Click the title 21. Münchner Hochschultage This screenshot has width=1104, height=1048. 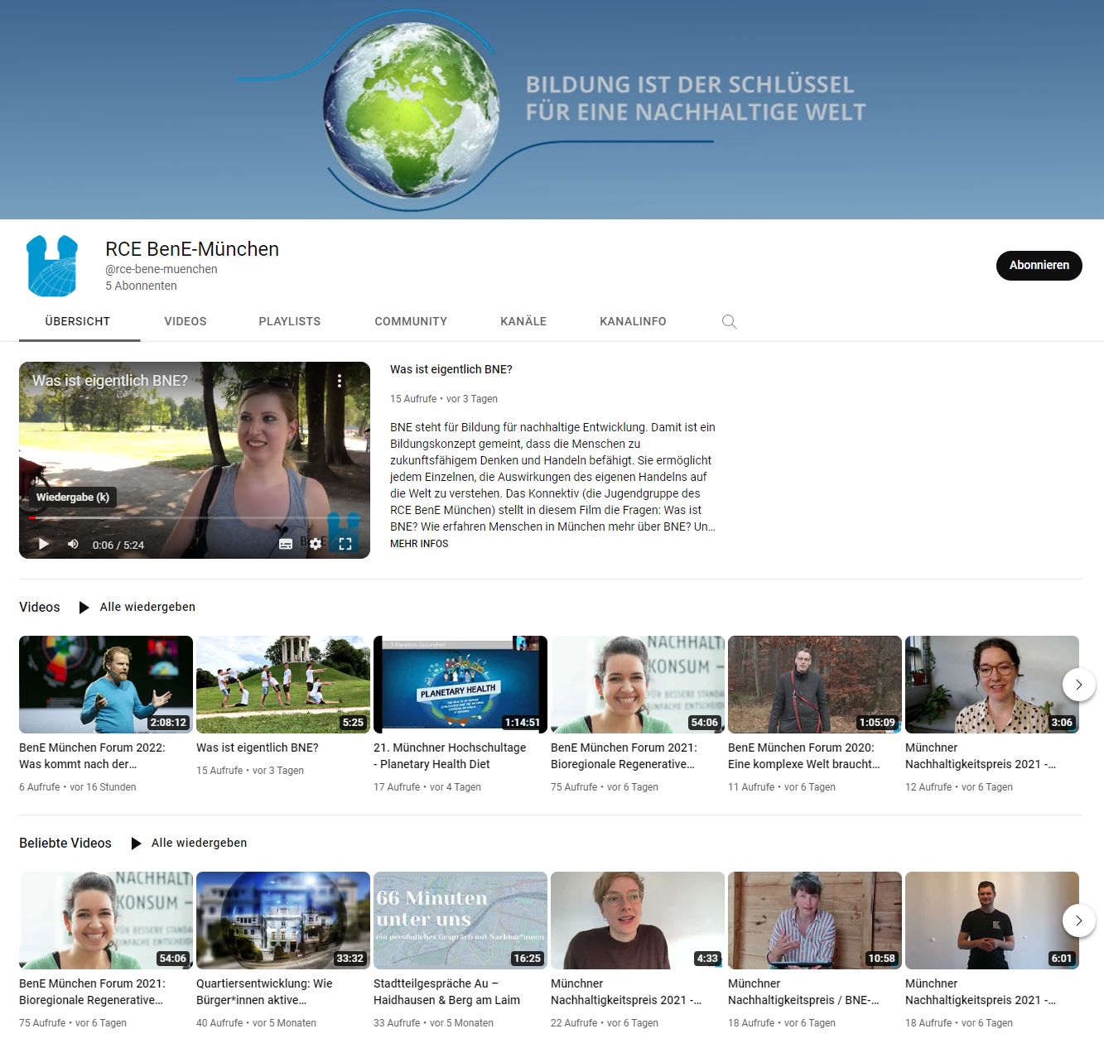(450, 756)
